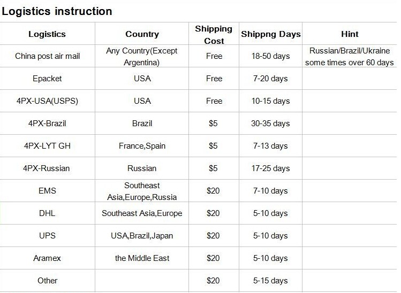This screenshot has width=401, height=293.
Task: Click the Country column header
Action: 142,34
